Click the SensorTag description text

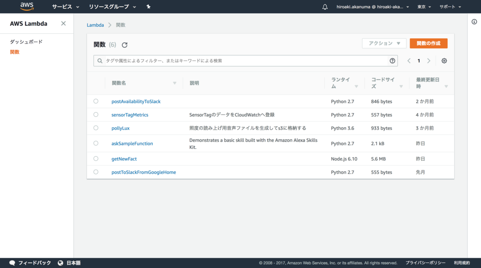coord(232,115)
